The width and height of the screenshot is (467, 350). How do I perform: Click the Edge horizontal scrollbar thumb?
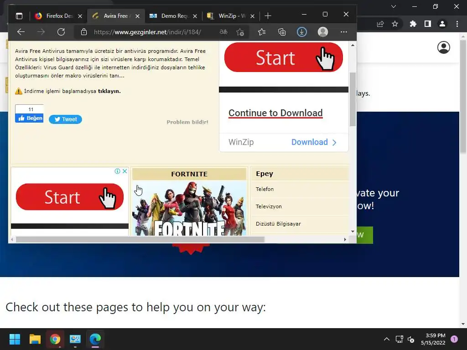click(140, 239)
